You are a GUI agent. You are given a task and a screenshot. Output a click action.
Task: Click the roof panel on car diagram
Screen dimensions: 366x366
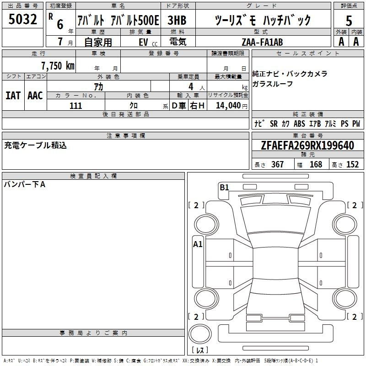tap(275, 264)
